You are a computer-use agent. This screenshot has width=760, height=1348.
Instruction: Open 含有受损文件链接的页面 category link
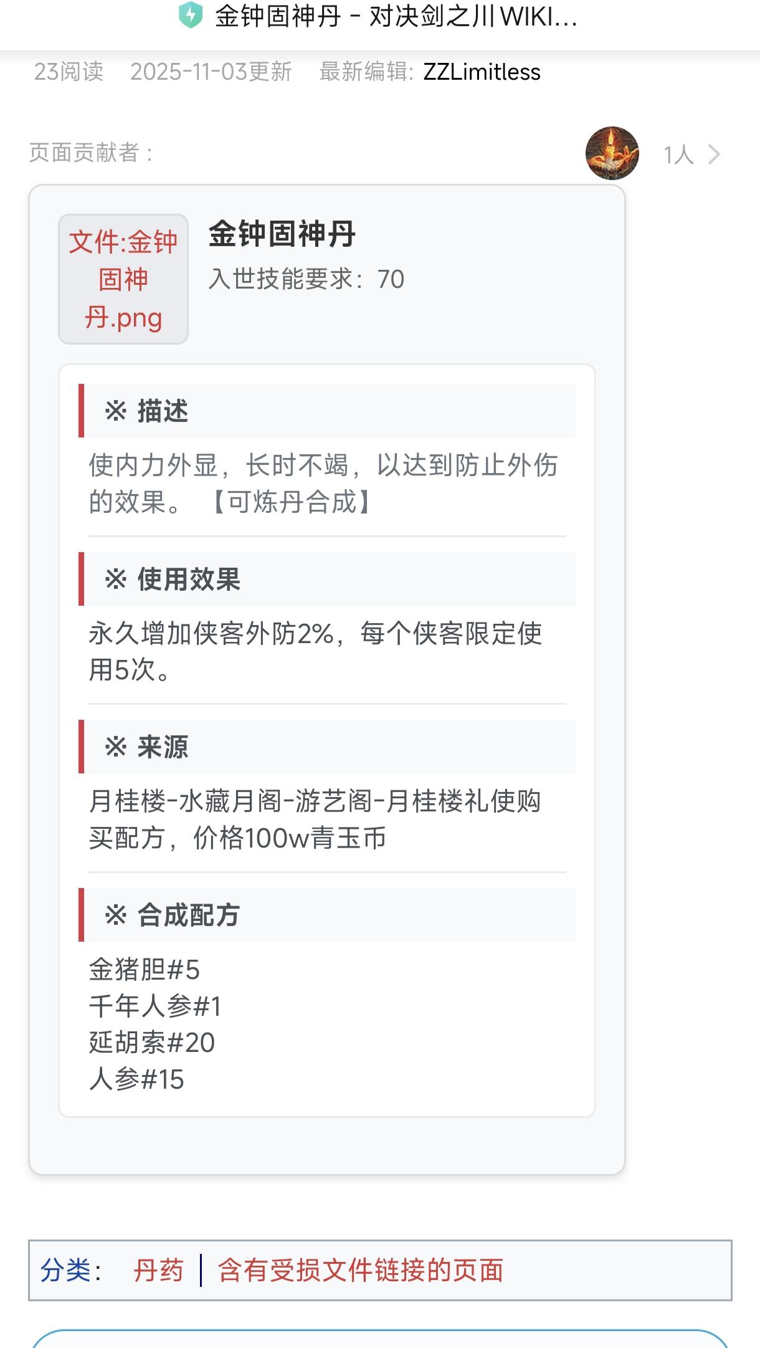(360, 1270)
